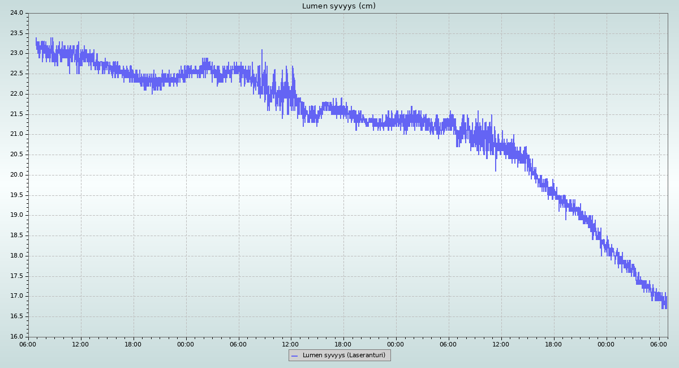Click the blue line swatch in legend
Screen dimensions: 679x368
tap(294, 356)
